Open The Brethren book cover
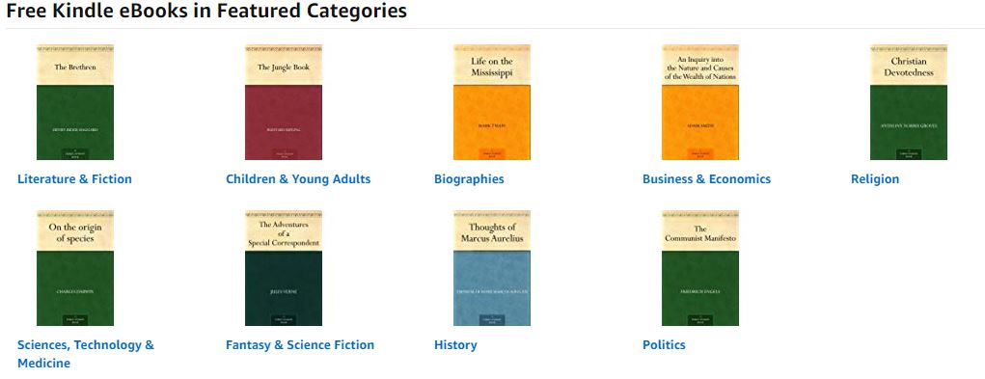Viewport: 985px width, 379px height. coord(74,102)
